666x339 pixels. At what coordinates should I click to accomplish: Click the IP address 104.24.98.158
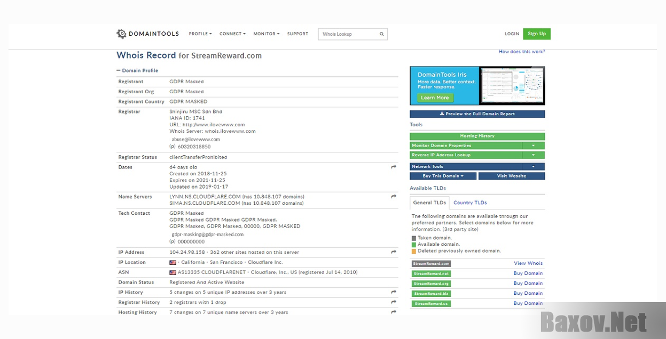[x=187, y=252]
